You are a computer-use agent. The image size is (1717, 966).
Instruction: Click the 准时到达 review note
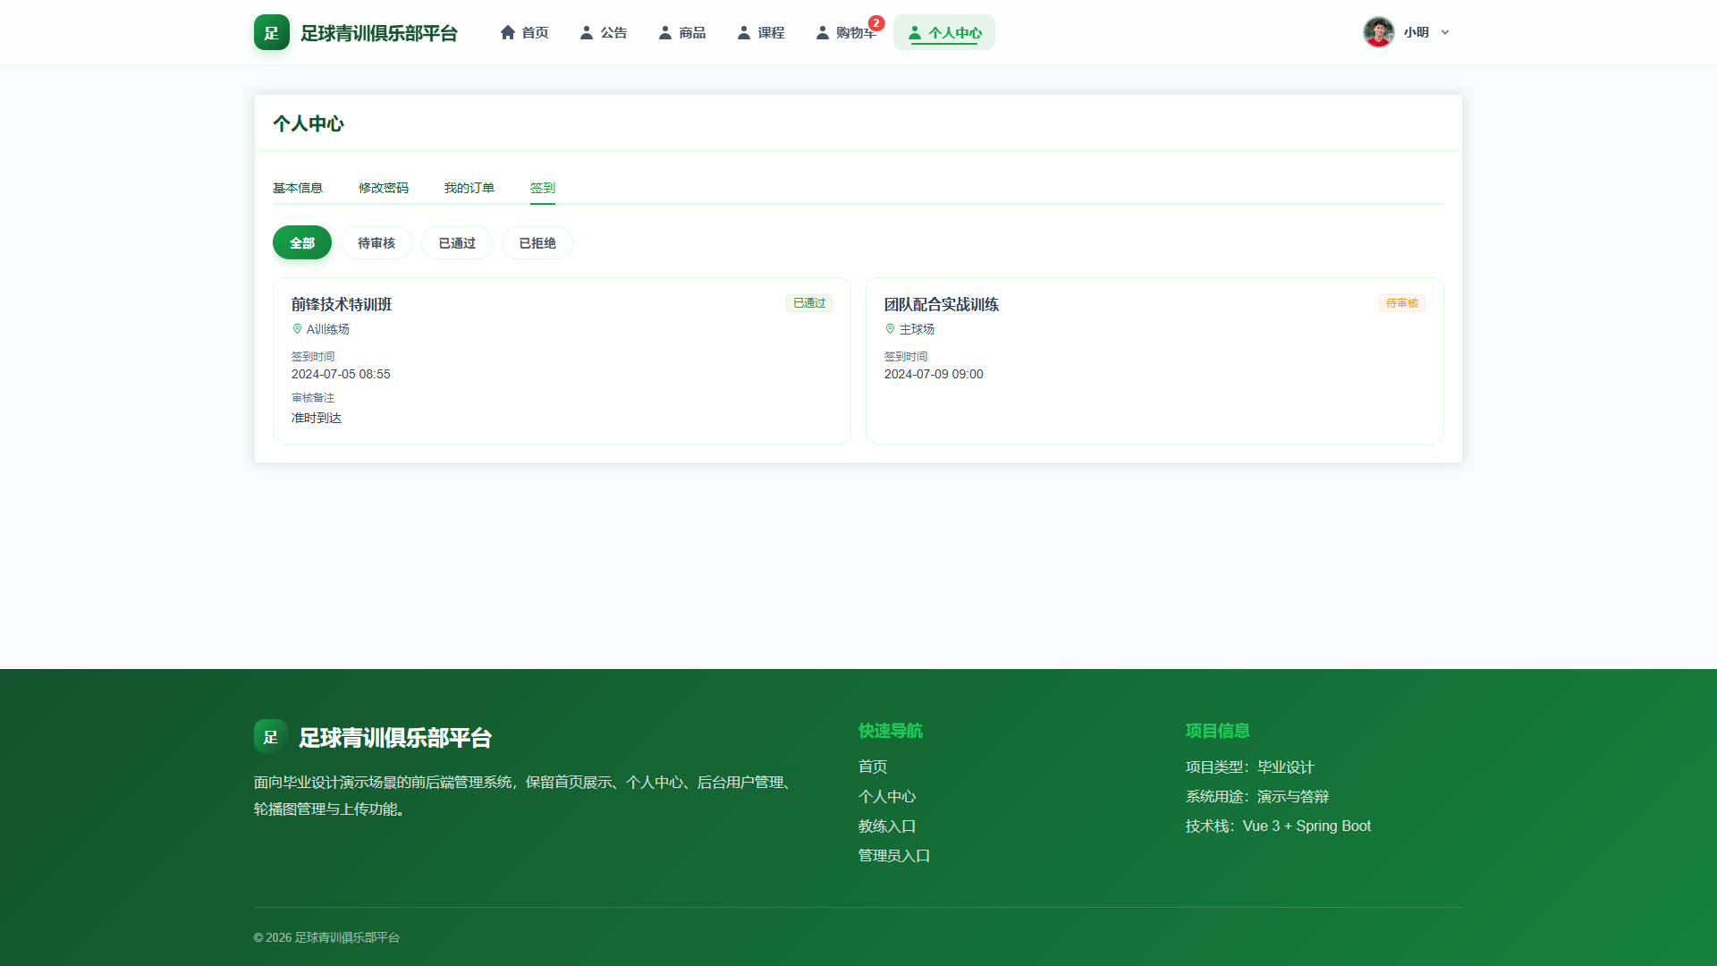[x=317, y=418]
